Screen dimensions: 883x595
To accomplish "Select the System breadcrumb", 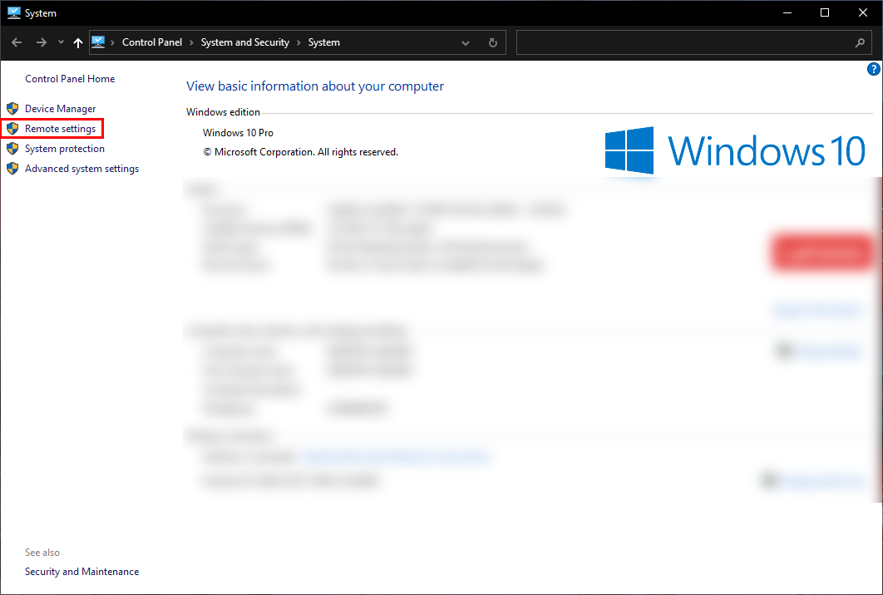I will 323,42.
